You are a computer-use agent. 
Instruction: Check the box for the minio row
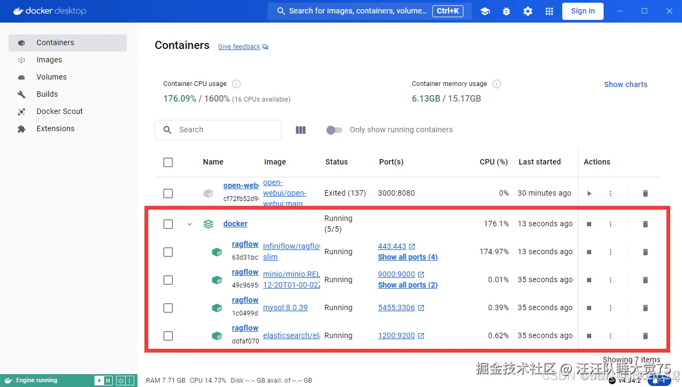pos(168,280)
